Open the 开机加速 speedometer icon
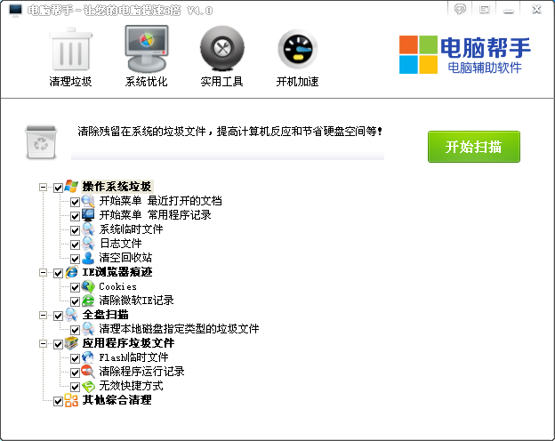555x441 pixels. pos(297,49)
